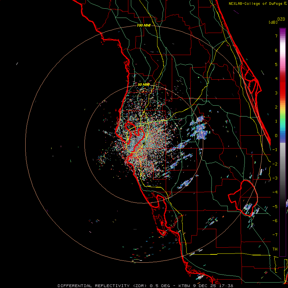The width and height of the screenshot is (288, 288).
Task: Click the 2 value on color scale
Action: click(x=276, y=107)
